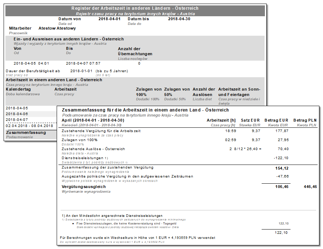Screen dimensions: 323x249
Task: Click heading 'Arbeitszeit in einem anderen Land - Österreich'
Action: tap(54, 80)
